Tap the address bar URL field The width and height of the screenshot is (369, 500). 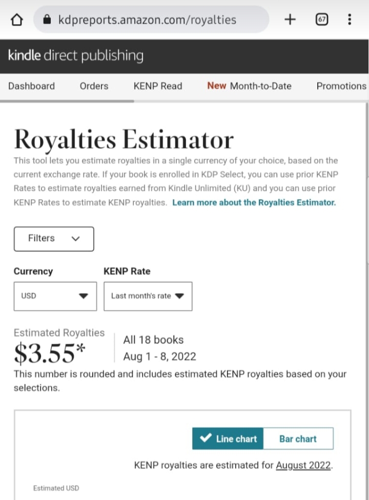(151, 19)
